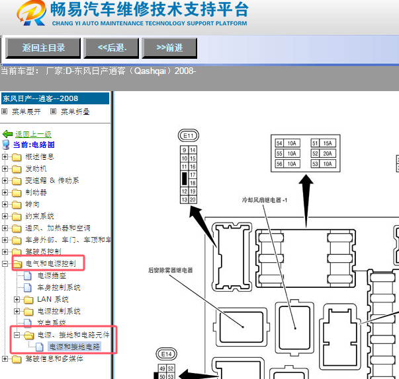Image resolution: width=399 pixels, height=379 pixels.
Task: Click the 驾驶信息和多媒体 folder icon
Action: coord(17,359)
